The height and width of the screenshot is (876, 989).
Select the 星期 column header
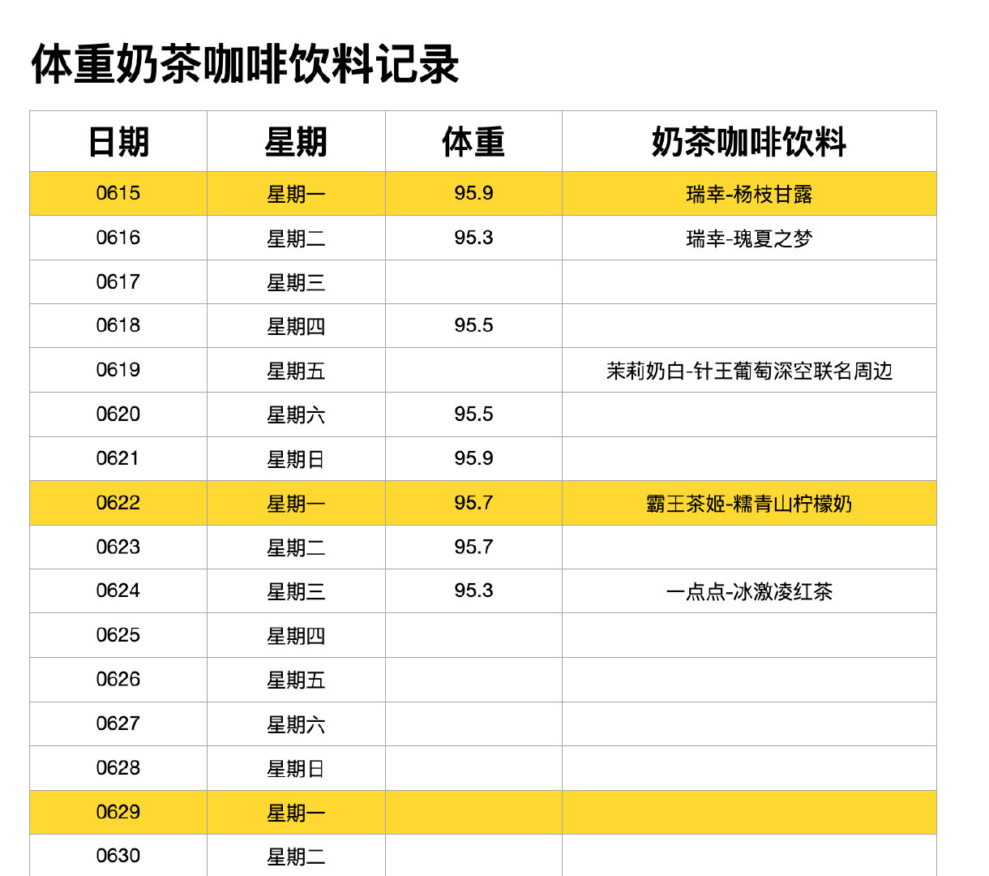[x=296, y=142]
